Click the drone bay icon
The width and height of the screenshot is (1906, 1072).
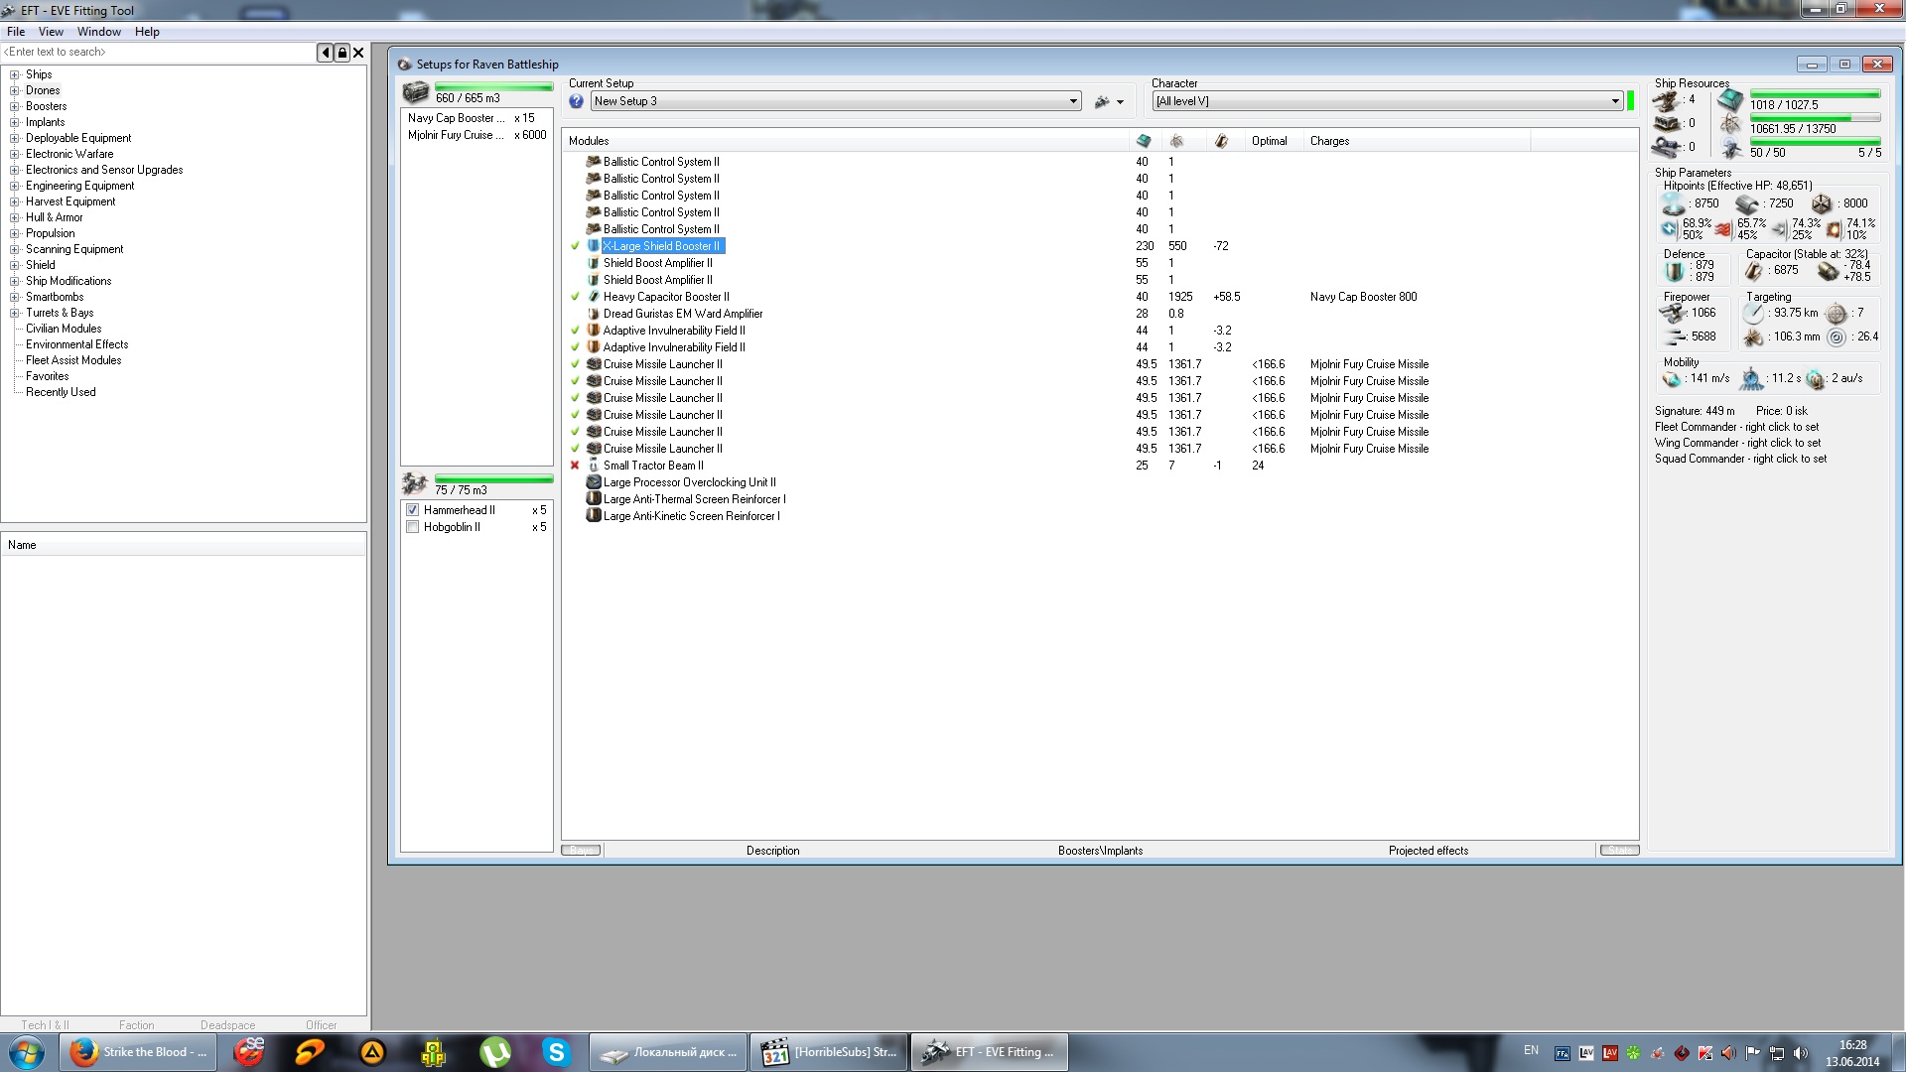[x=415, y=484]
